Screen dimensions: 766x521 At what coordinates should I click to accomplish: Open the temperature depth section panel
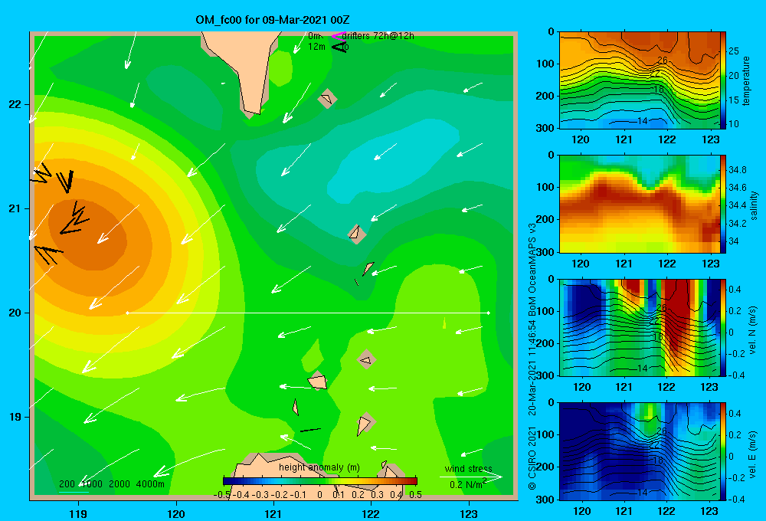(x=640, y=80)
